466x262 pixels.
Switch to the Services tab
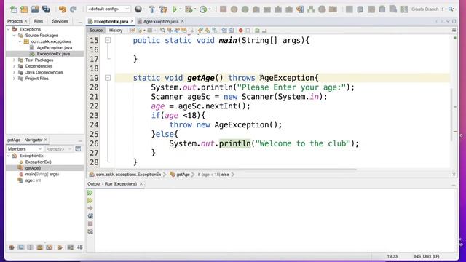tap(60, 21)
